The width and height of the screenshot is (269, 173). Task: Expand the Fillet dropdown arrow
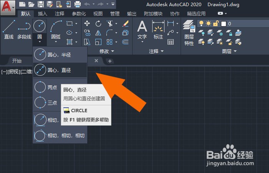pos(116,33)
